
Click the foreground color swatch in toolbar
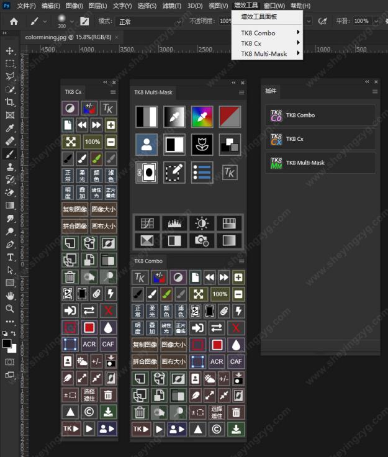[7, 343]
